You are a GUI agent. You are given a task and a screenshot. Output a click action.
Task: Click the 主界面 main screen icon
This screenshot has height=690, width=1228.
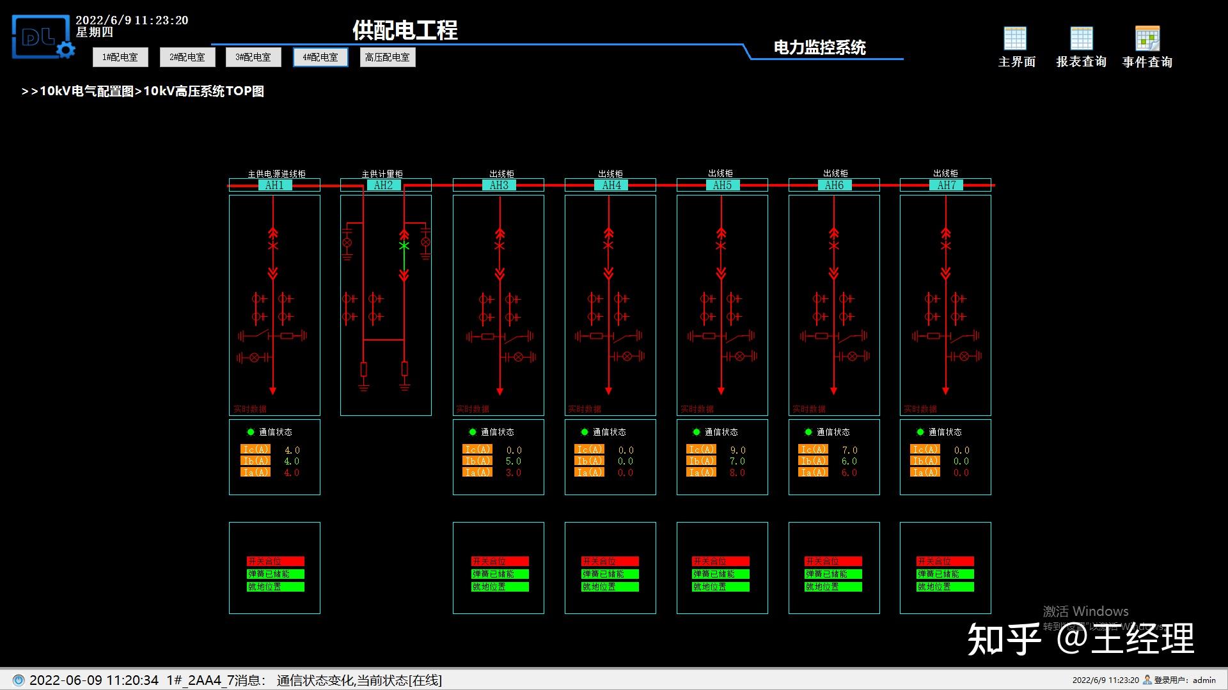[1015, 39]
